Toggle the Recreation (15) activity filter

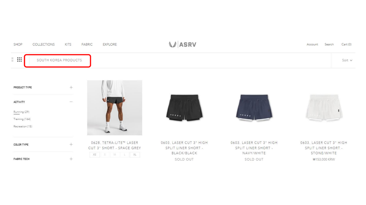click(x=23, y=126)
